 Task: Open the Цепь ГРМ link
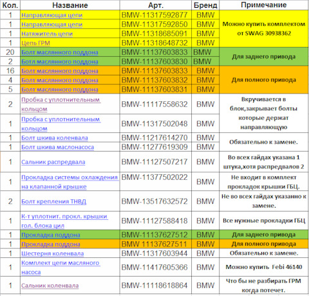[35, 43]
